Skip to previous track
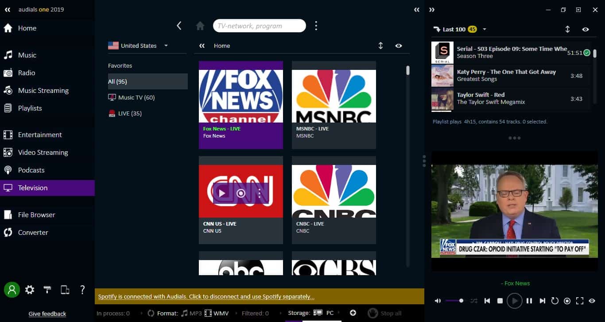This screenshot has height=322, width=605. tap(487, 301)
